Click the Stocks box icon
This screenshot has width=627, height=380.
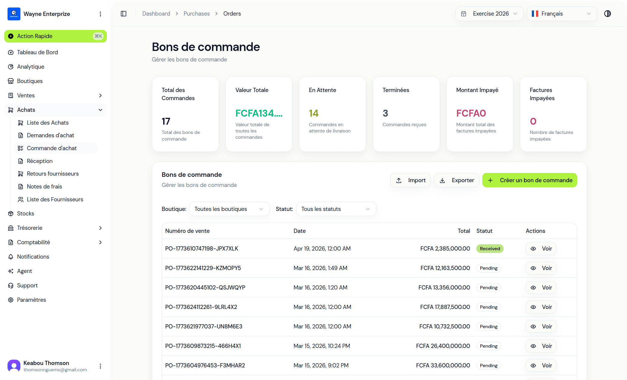point(11,214)
